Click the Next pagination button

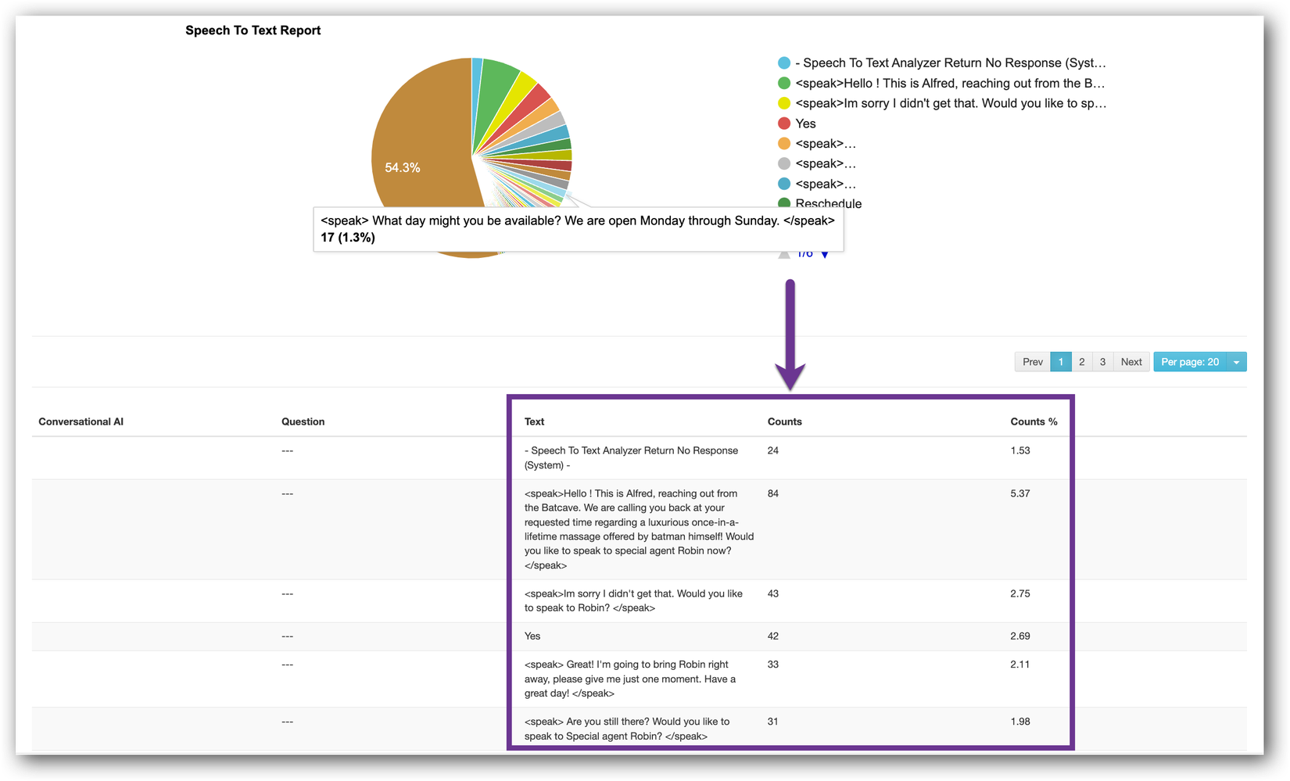tap(1131, 362)
